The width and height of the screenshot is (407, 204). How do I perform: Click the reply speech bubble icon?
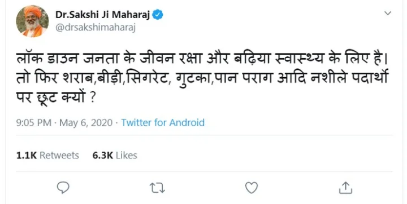click(x=63, y=188)
